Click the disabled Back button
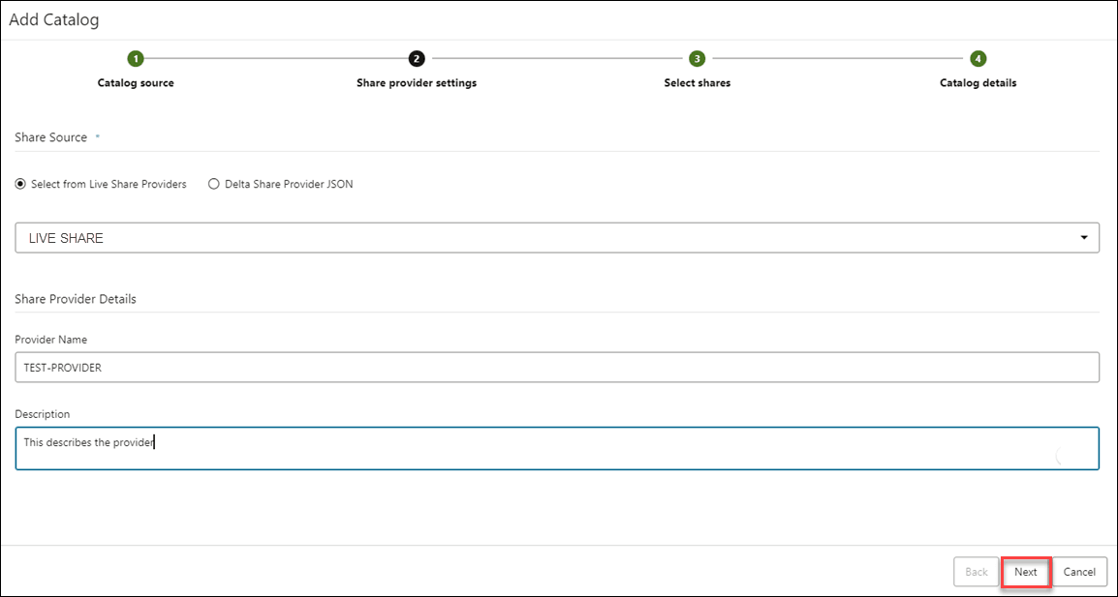 [976, 572]
